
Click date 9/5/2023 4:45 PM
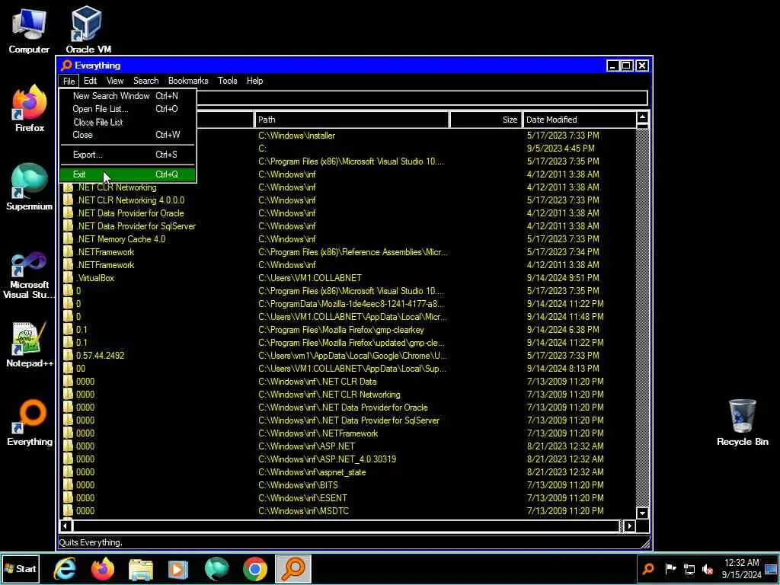(x=561, y=149)
